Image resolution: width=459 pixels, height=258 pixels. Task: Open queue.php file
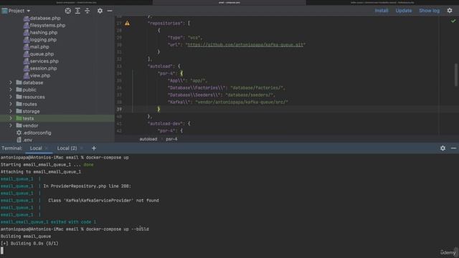[x=42, y=54]
